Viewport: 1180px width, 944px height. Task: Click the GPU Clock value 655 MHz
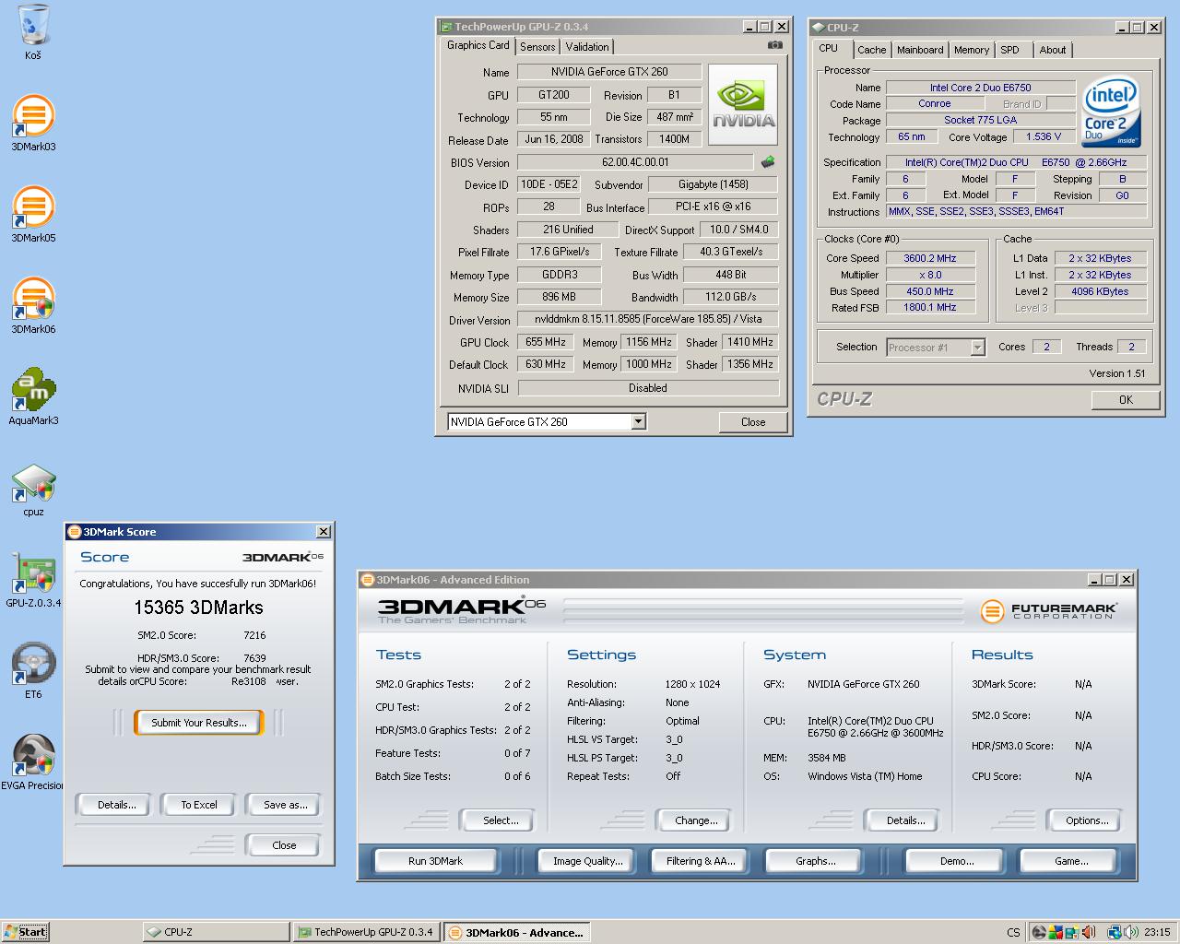pyautogui.click(x=546, y=342)
